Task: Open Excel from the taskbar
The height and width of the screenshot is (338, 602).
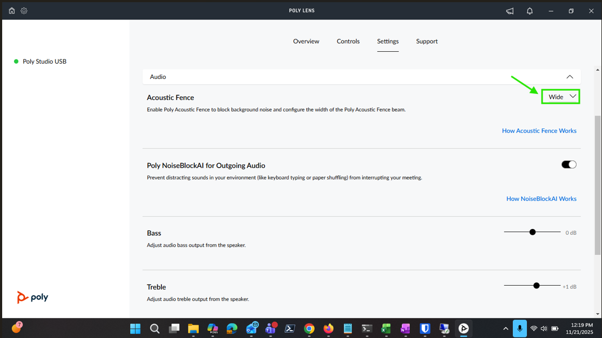Action: 385,328
